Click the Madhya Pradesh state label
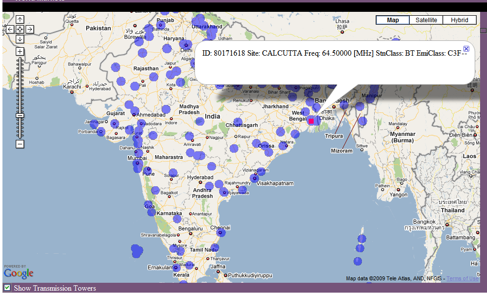This screenshot has height=301, width=487. (189, 109)
